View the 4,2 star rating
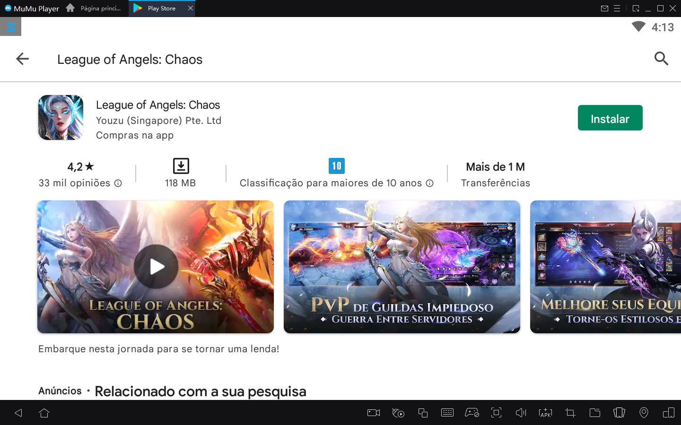 80,166
